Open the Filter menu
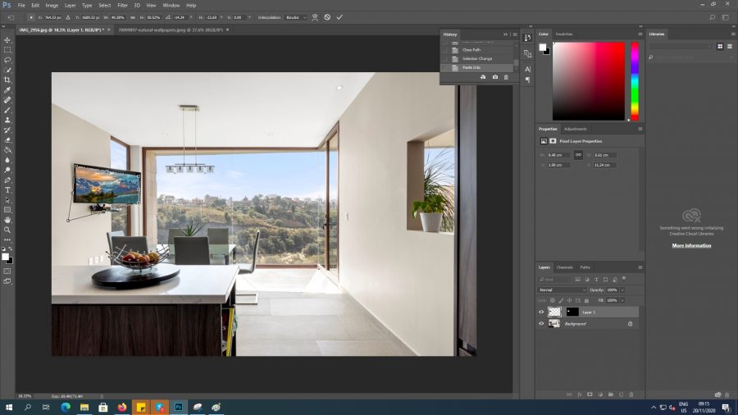Viewport: 738px width, 415px height. point(122,5)
